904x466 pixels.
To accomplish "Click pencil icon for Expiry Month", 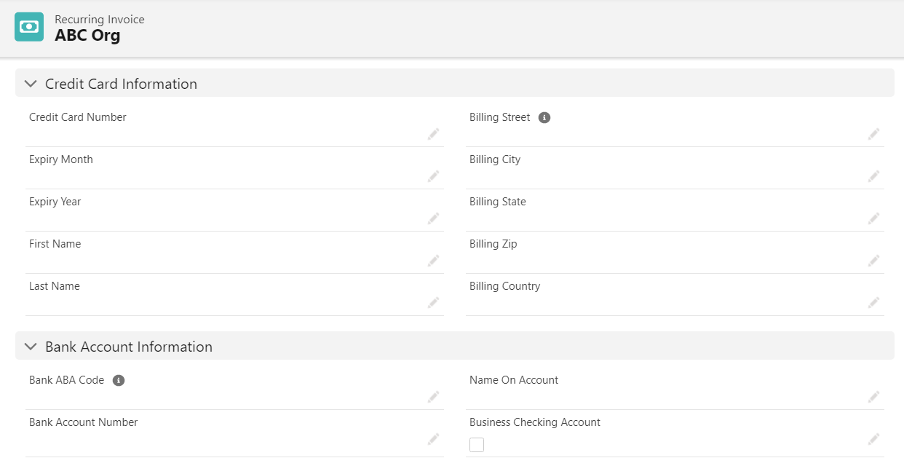I will coord(433,176).
